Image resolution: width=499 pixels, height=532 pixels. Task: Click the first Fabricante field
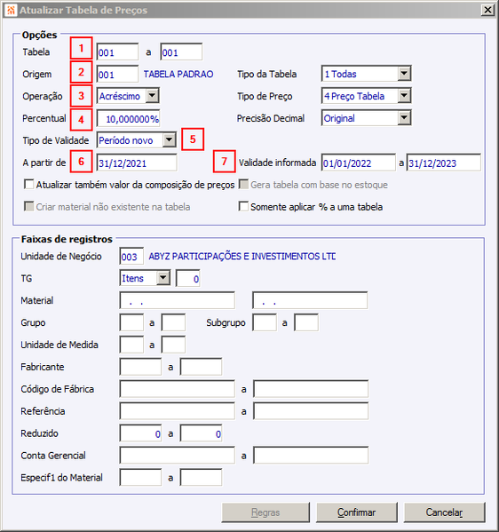click(x=140, y=367)
